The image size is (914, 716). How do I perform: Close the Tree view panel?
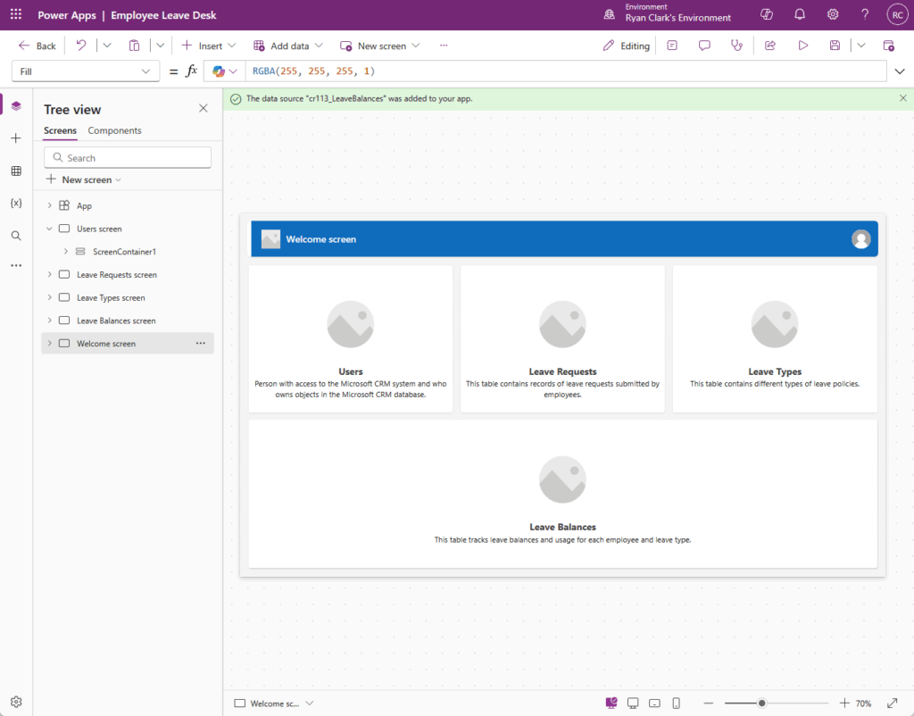click(203, 108)
